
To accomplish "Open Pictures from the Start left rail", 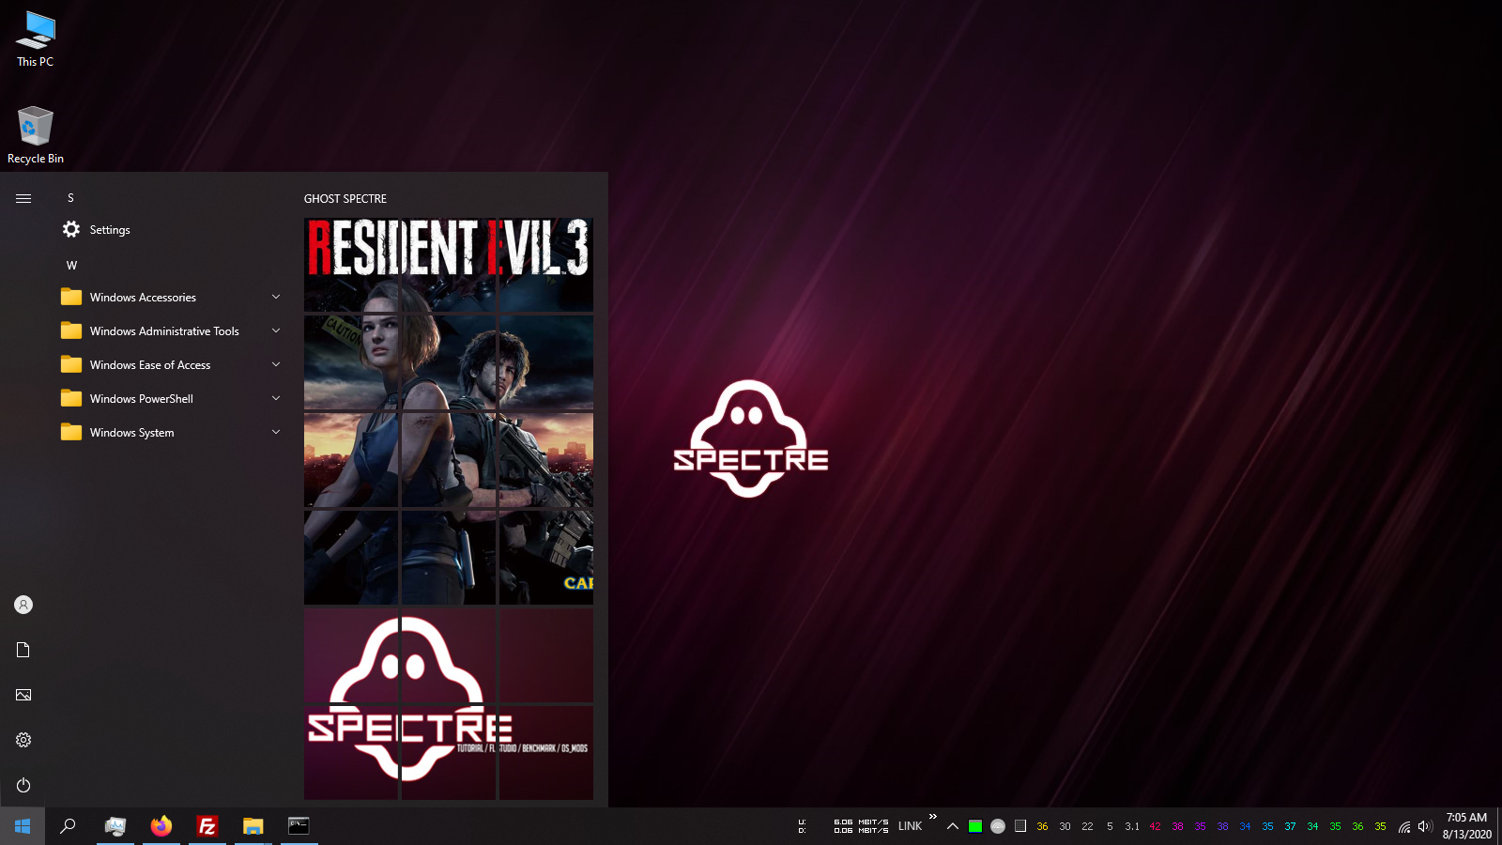I will coord(23,695).
